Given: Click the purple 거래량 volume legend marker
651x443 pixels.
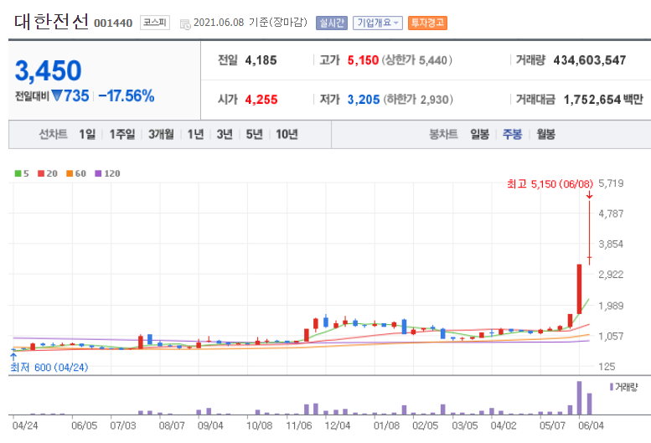Looking at the screenshot, I should point(612,387).
